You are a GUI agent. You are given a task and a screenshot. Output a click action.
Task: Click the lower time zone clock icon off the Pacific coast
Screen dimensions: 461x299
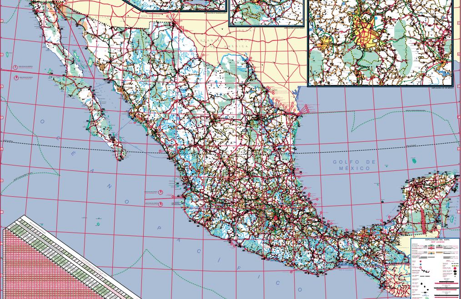[x=160, y=204]
